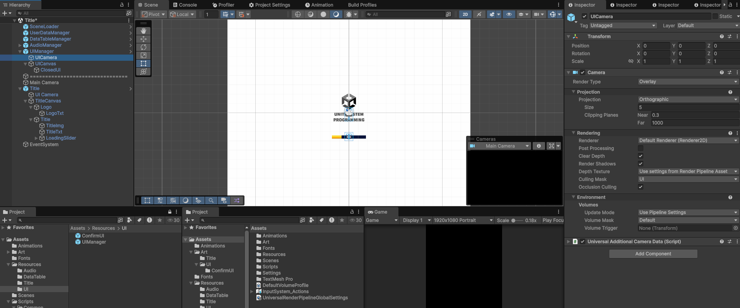
Task: Adjust the Game view Scale slider handle
Action: [513, 221]
